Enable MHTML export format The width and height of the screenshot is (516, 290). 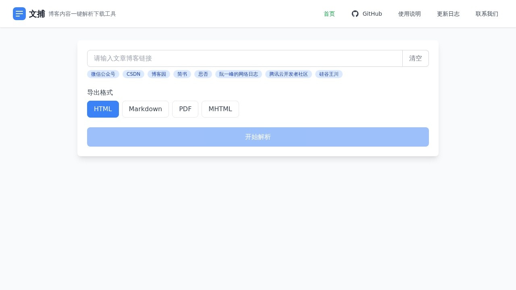coord(220,109)
